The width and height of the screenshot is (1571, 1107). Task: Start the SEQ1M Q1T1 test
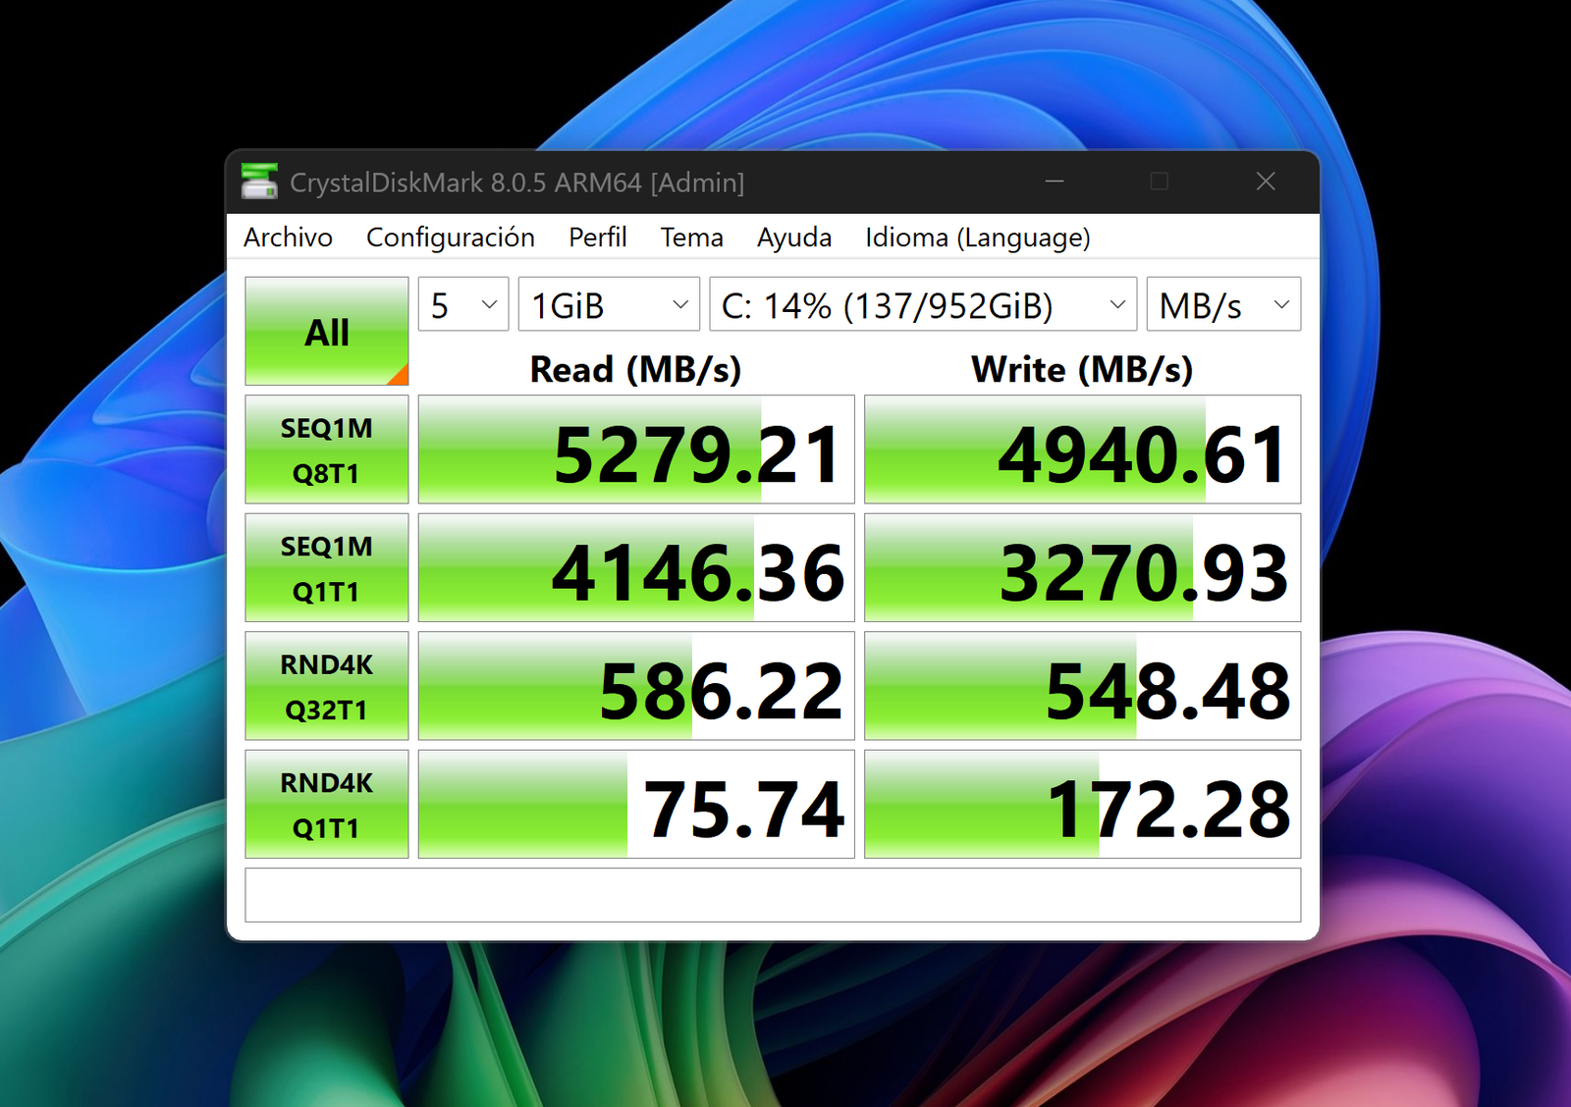[327, 567]
